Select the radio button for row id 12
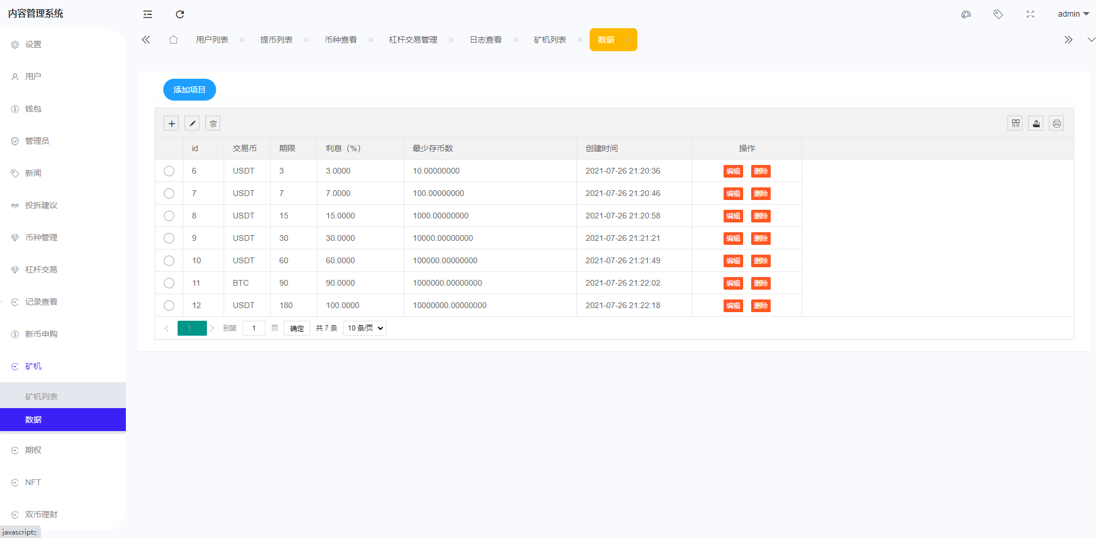 168,305
